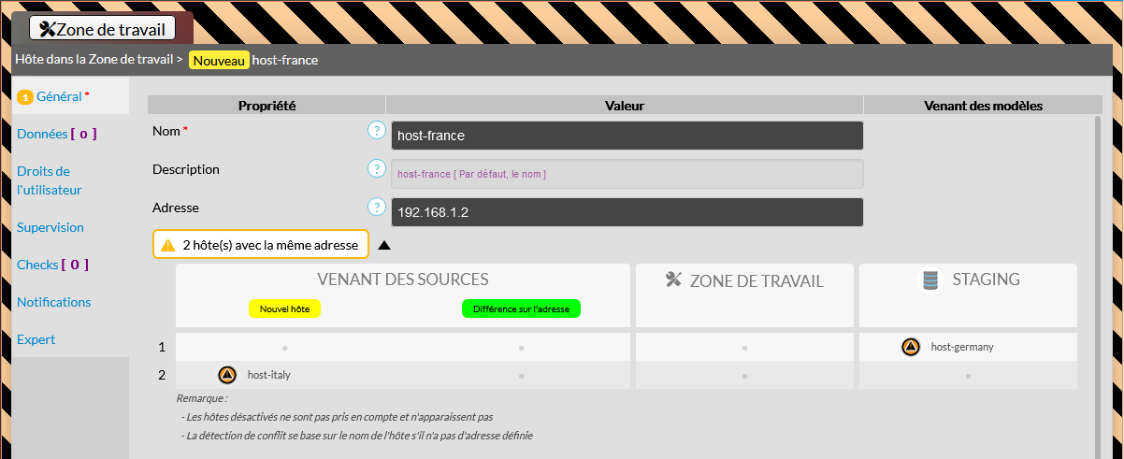Click the help icon beside Description

tap(377, 168)
